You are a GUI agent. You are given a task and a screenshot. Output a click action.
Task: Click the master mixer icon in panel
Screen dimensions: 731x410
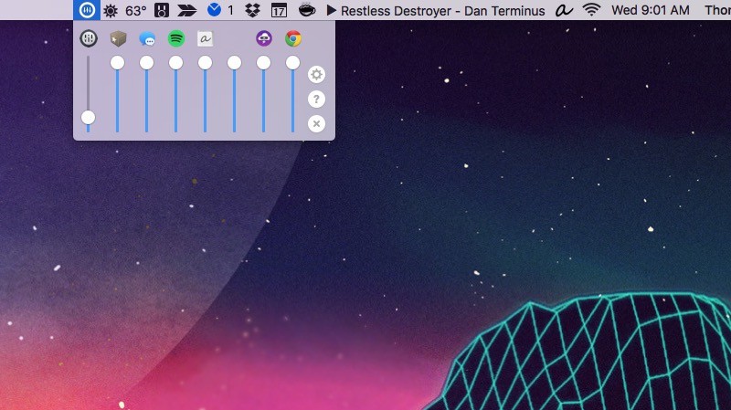click(x=89, y=39)
